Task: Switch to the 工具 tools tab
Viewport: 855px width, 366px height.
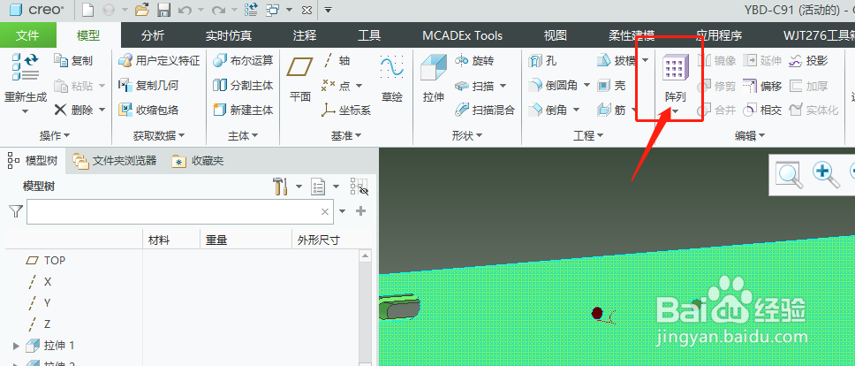Action: (x=369, y=35)
